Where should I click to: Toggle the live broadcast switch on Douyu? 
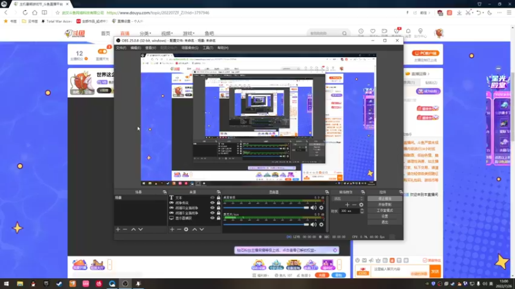[102, 51]
